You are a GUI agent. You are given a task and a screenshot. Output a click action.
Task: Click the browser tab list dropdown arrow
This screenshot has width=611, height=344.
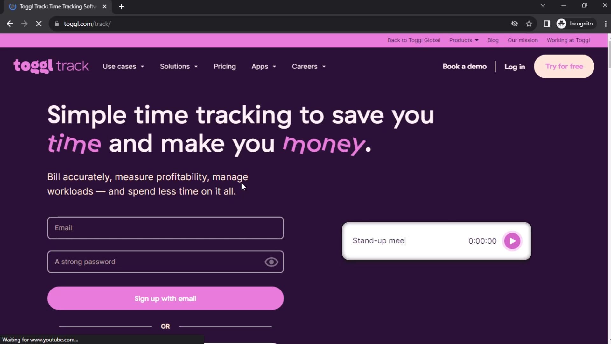(x=543, y=6)
